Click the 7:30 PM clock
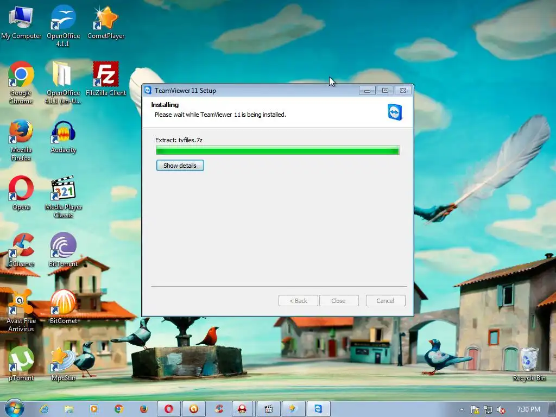The width and height of the screenshot is (556, 417). point(528,409)
